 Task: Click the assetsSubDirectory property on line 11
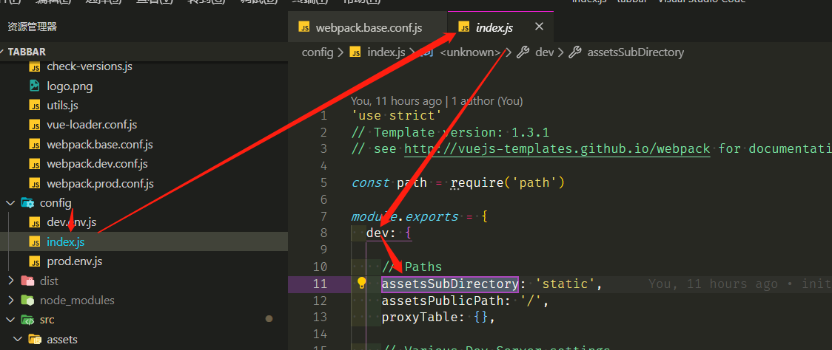pos(449,284)
